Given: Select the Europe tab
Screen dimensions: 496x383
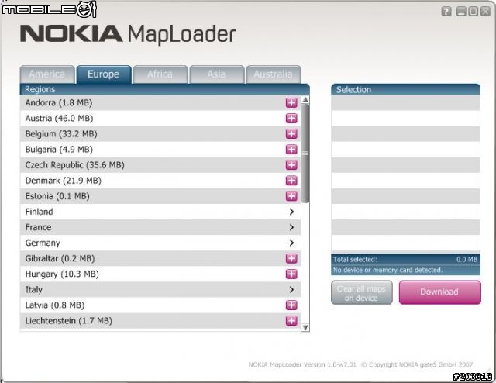Looking at the screenshot, I should [x=103, y=74].
